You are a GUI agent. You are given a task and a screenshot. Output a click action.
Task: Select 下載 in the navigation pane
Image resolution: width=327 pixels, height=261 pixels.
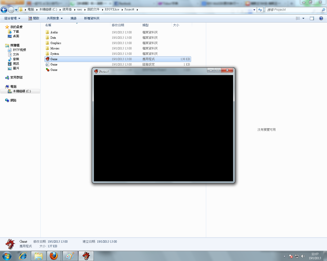pyautogui.click(x=16, y=32)
